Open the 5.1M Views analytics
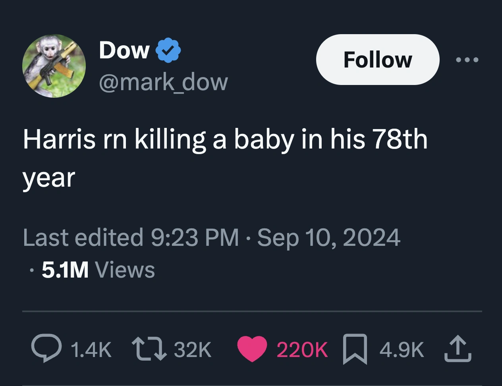The height and width of the screenshot is (386, 502). coord(98,270)
